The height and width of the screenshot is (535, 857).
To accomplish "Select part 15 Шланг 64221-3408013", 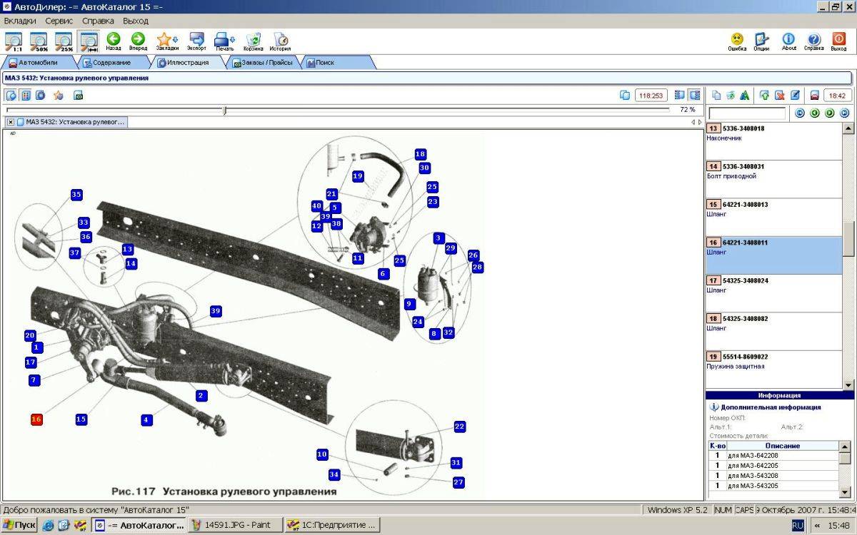I will [x=774, y=217].
